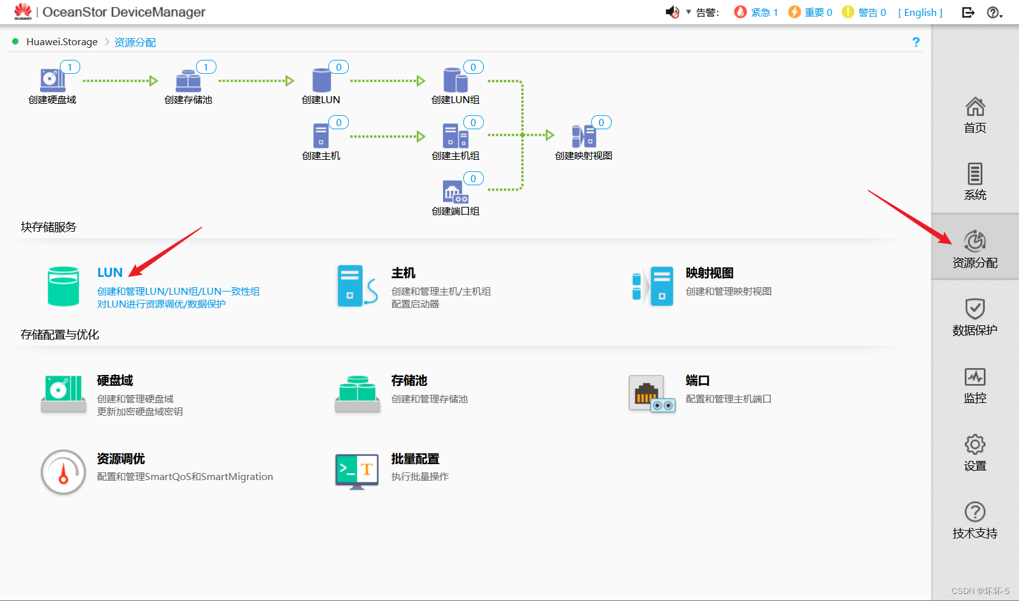
Task: Click the 创建端口组 port group icon
Action: click(x=455, y=192)
